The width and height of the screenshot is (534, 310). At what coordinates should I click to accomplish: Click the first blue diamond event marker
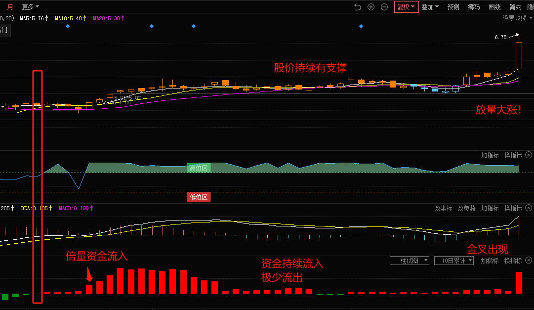coord(68,26)
